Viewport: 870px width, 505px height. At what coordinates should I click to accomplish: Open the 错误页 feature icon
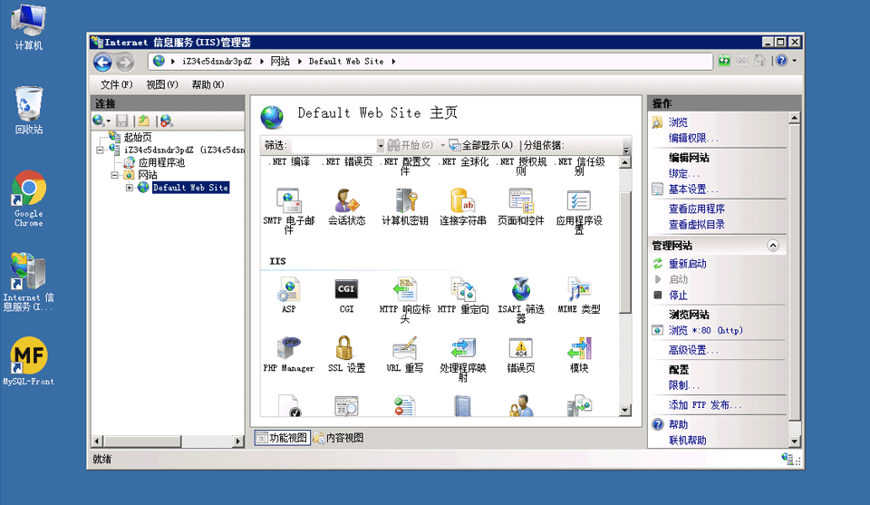tap(520, 349)
